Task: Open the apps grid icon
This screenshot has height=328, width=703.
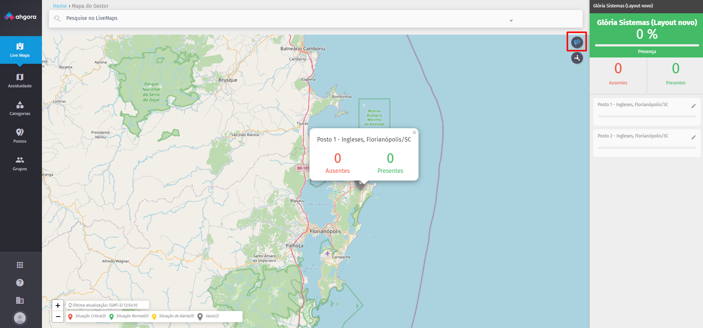Action: 20,265
